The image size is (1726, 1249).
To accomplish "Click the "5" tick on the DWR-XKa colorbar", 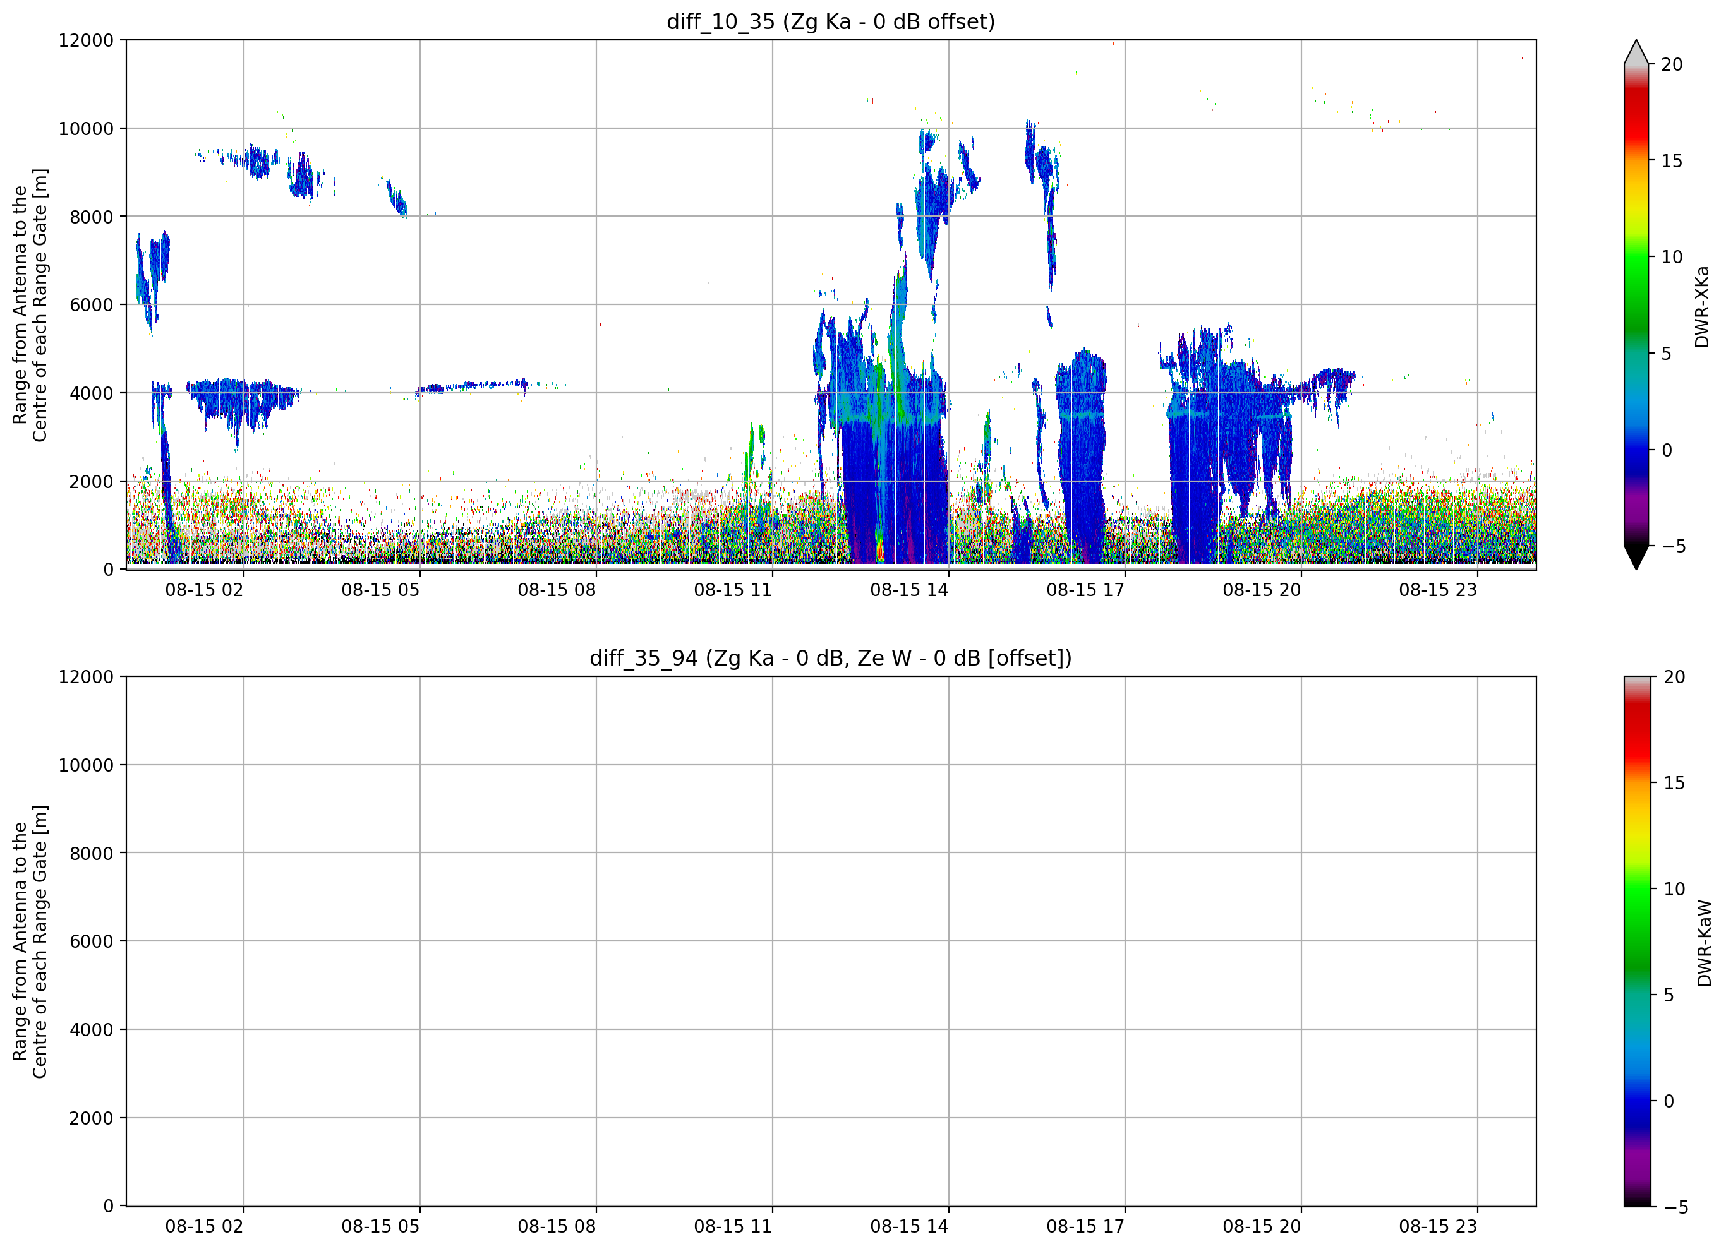I will [1666, 354].
